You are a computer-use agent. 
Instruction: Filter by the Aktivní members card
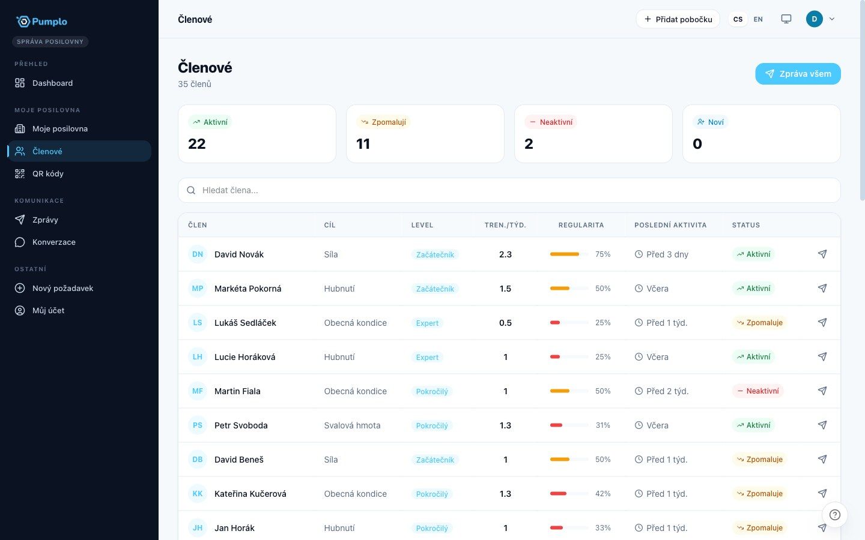point(257,134)
